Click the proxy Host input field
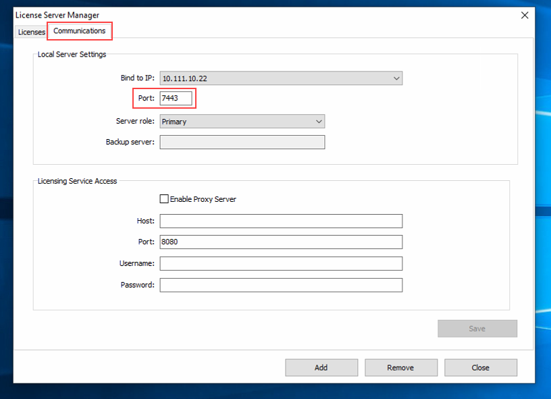The height and width of the screenshot is (399, 551). coord(281,221)
